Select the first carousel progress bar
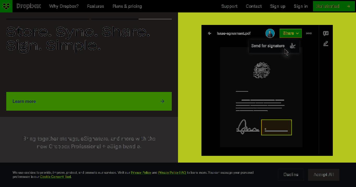This screenshot has height=187, width=356. point(48,19)
